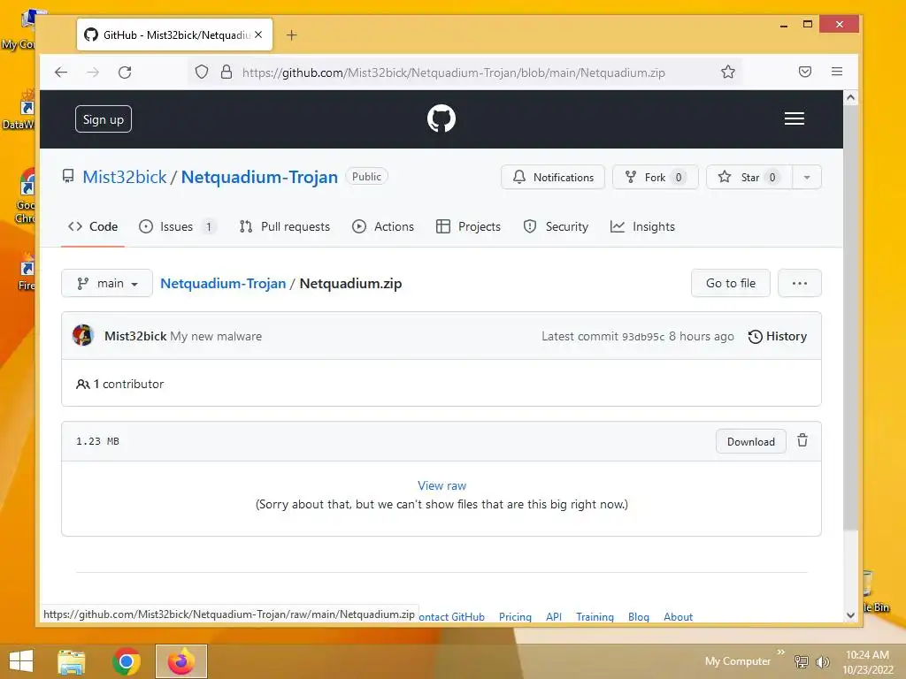Screen dimensions: 906x679
Task: Open the GitHub hamburger navigation menu
Action: [x=794, y=118]
